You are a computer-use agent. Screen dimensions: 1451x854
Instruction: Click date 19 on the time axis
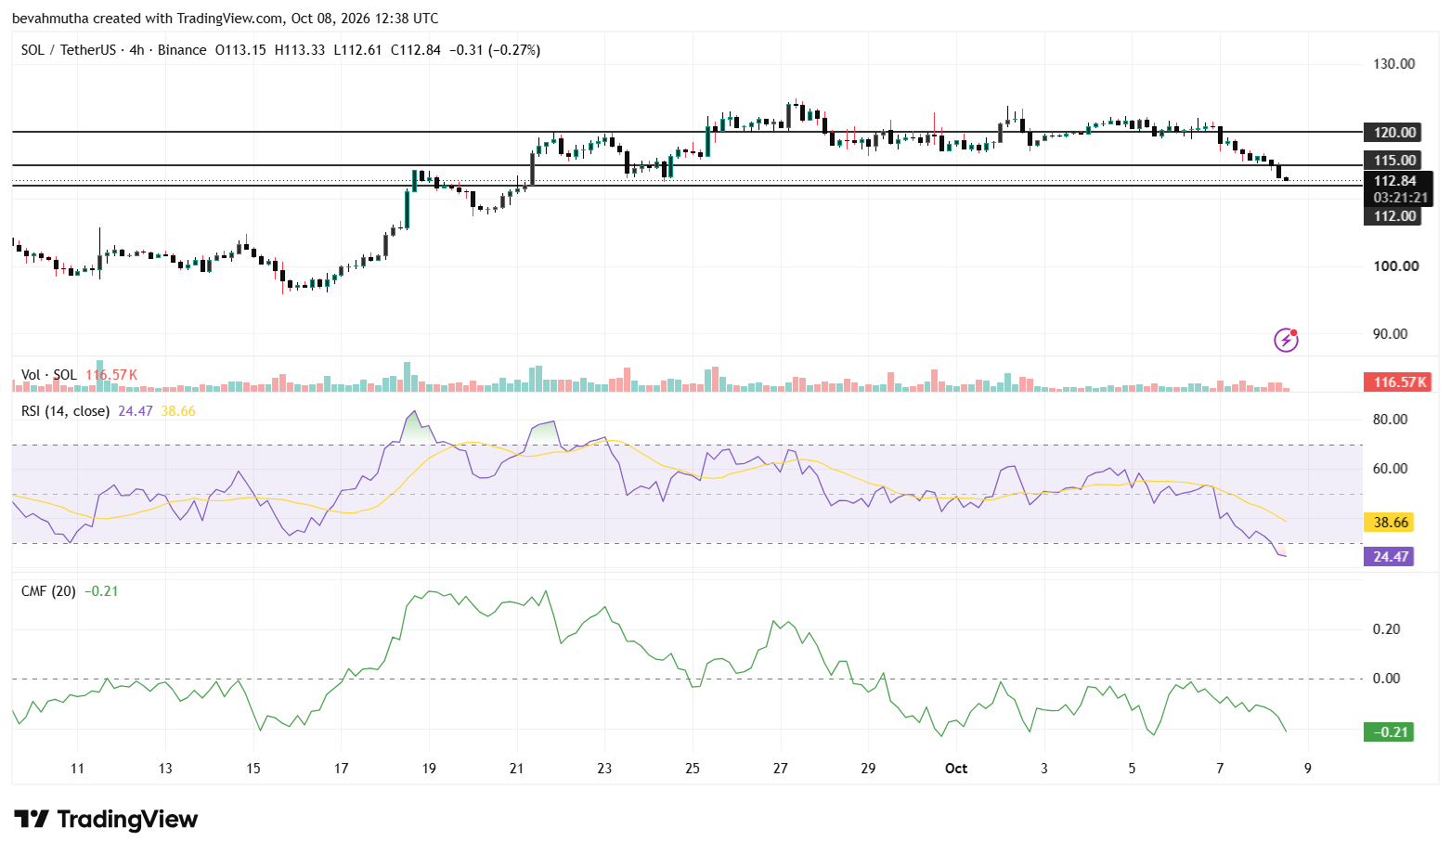pos(429,768)
